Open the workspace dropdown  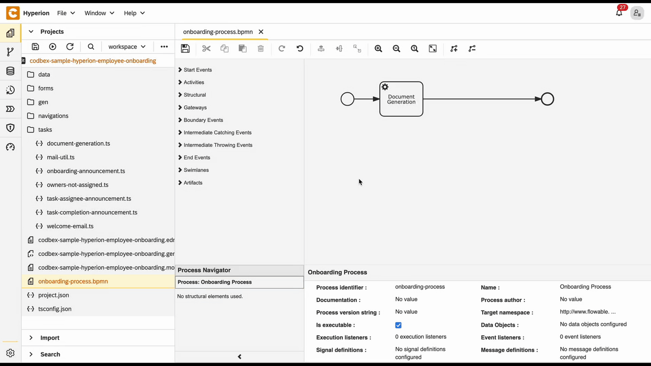click(127, 47)
